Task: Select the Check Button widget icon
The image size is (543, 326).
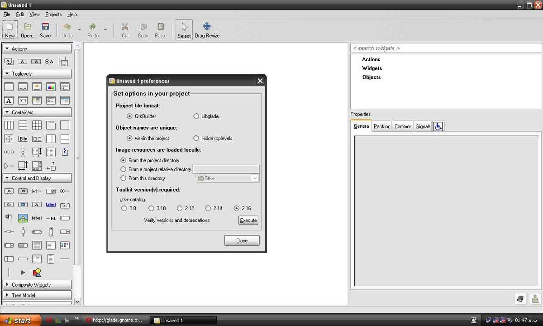Action: click(37, 191)
